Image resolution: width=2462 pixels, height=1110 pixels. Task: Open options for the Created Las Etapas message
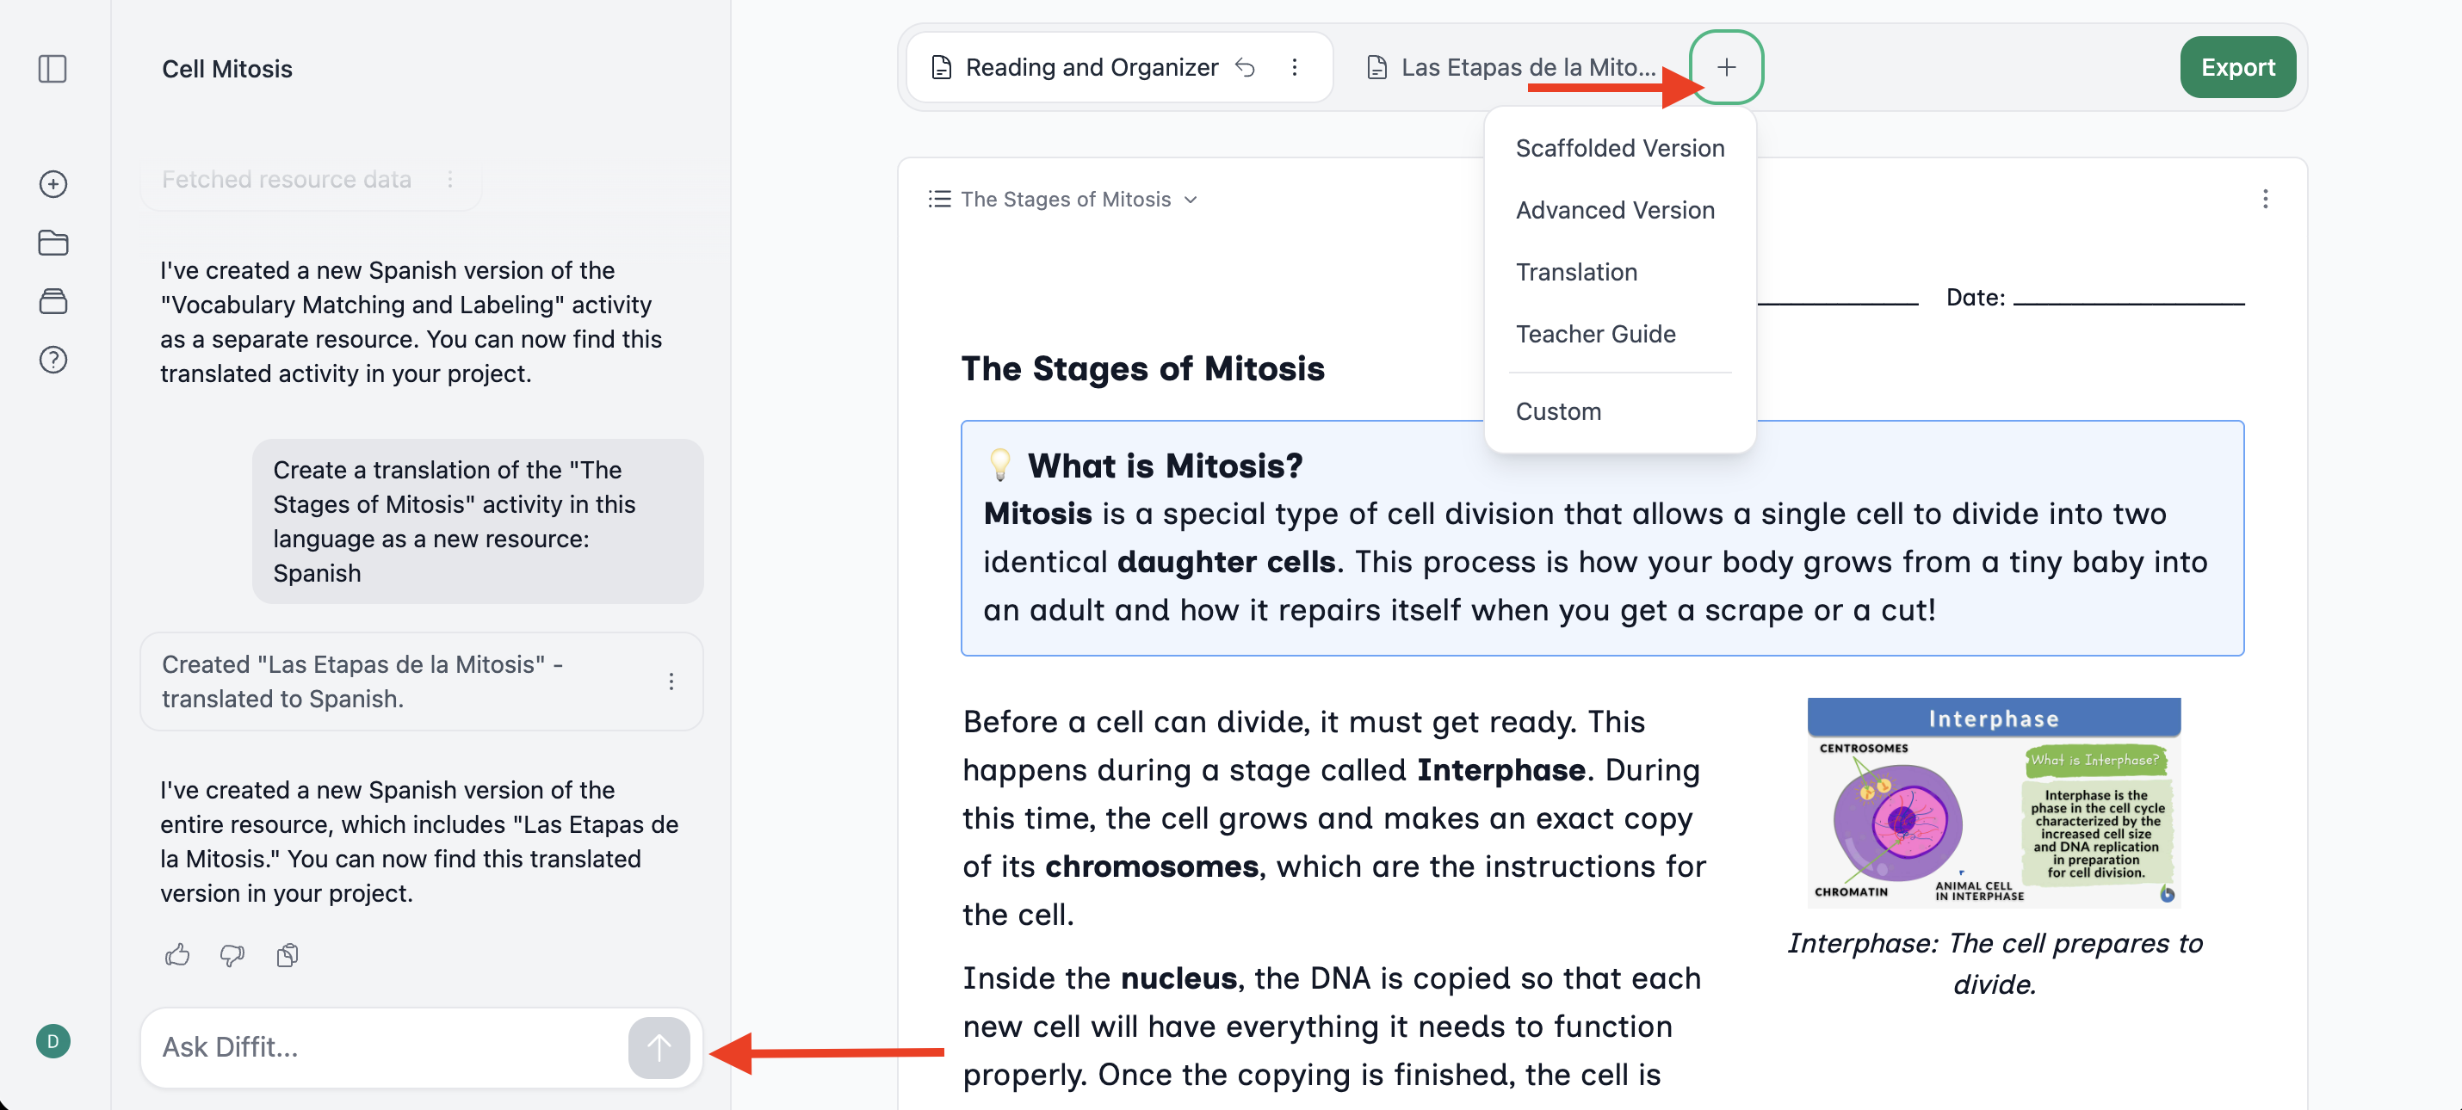point(671,681)
